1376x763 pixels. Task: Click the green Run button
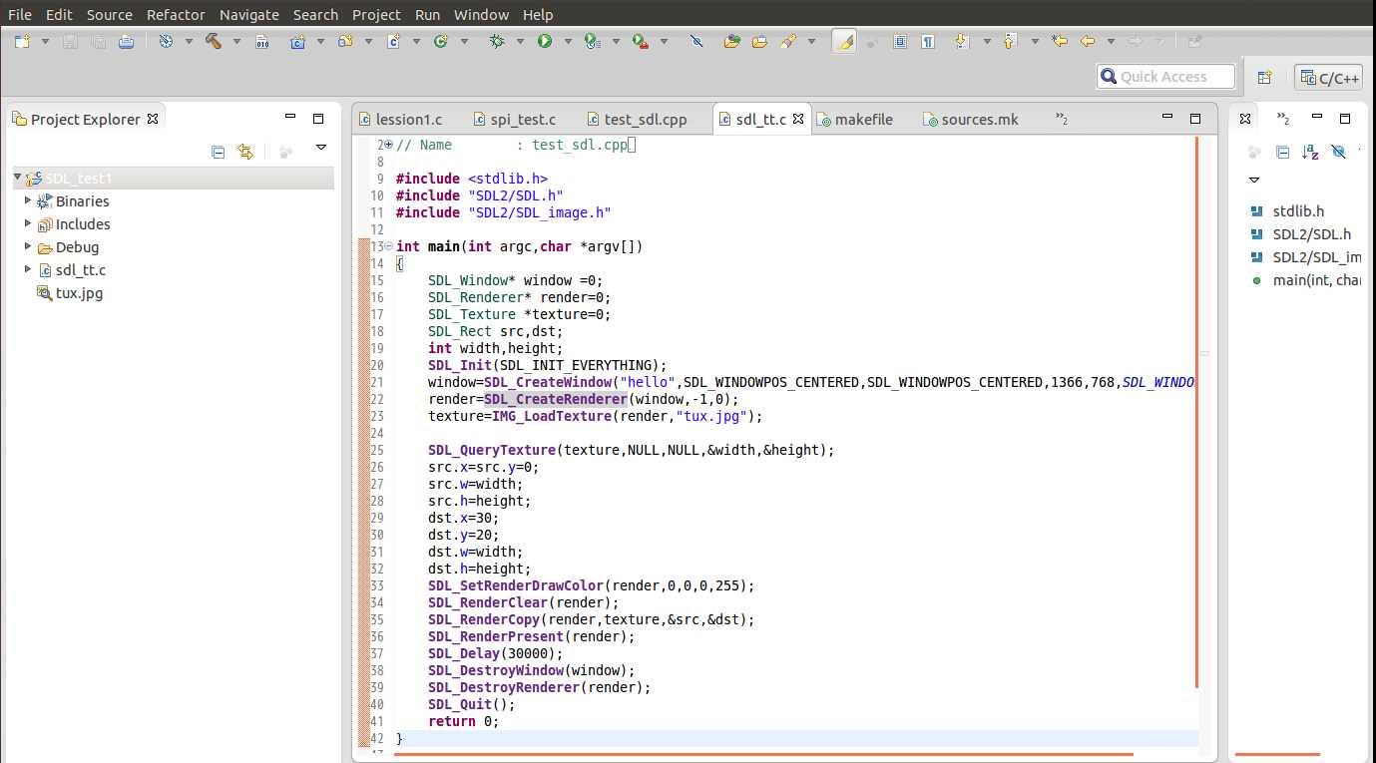click(545, 42)
